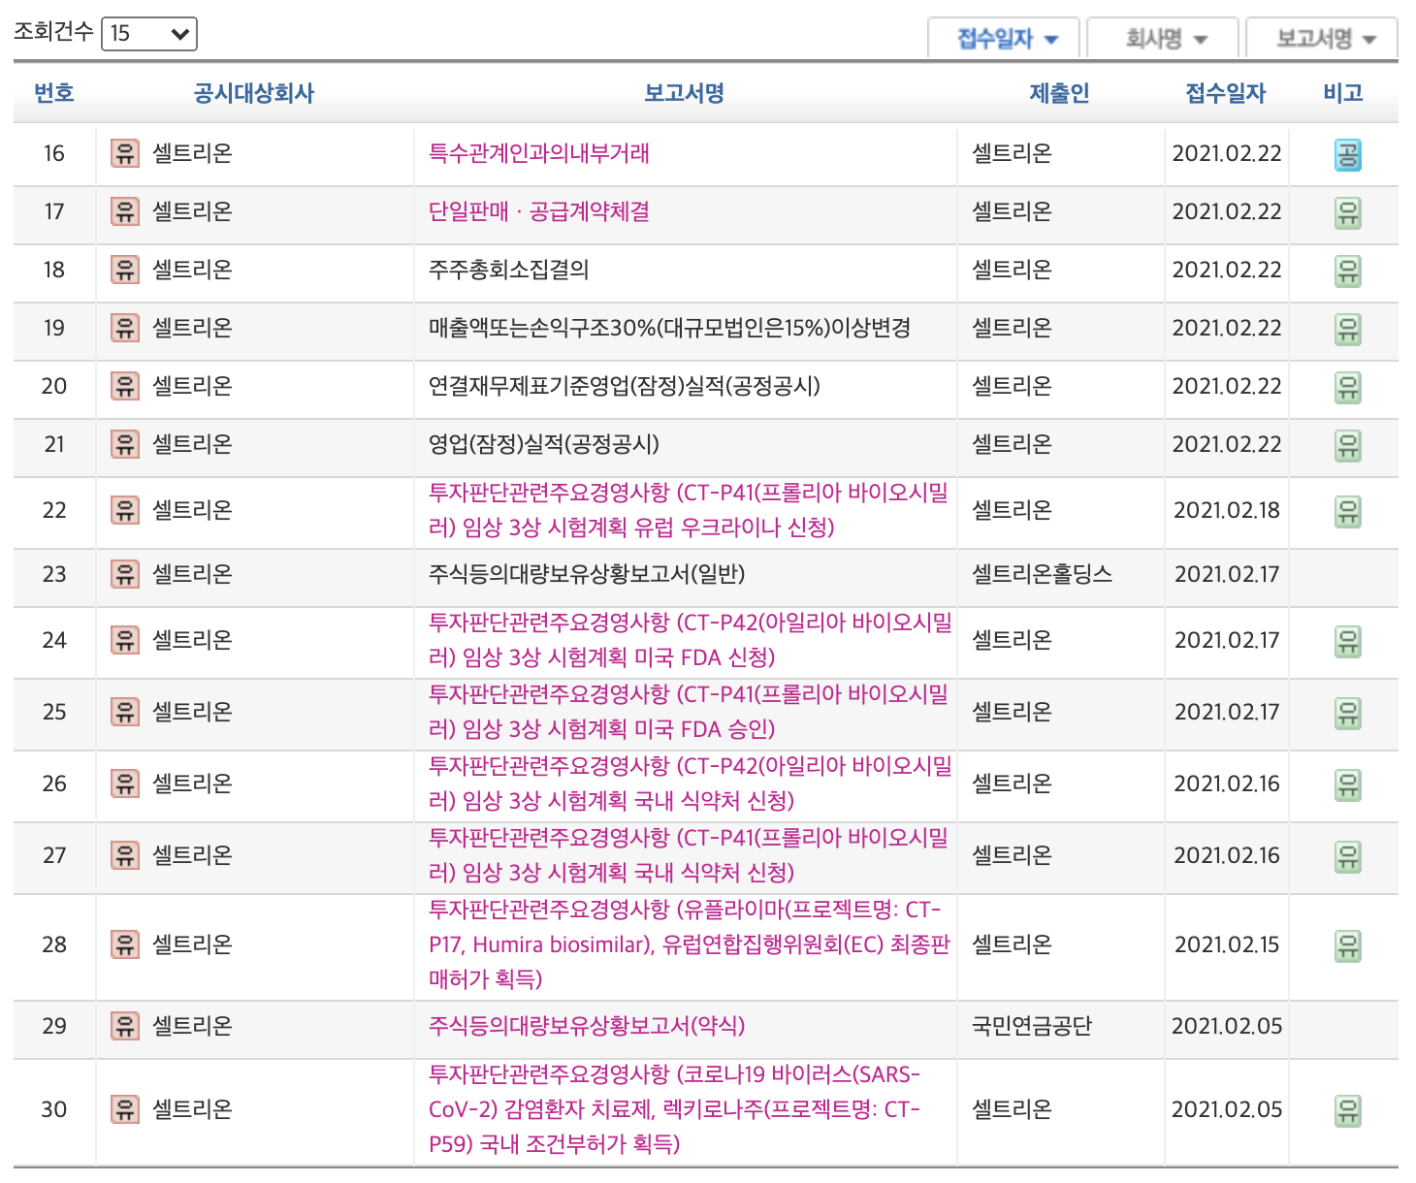Screen dimensions: 1416x1183
Task: Click the green 유 remark icon in row 27
Action: [1348, 857]
